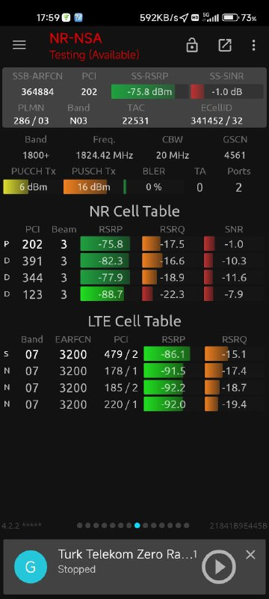
Task: Select band value N03
Action: [x=78, y=121]
